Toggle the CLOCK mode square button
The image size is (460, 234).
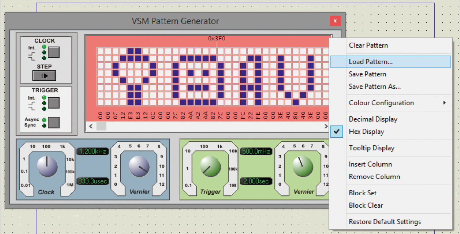coord(54,52)
